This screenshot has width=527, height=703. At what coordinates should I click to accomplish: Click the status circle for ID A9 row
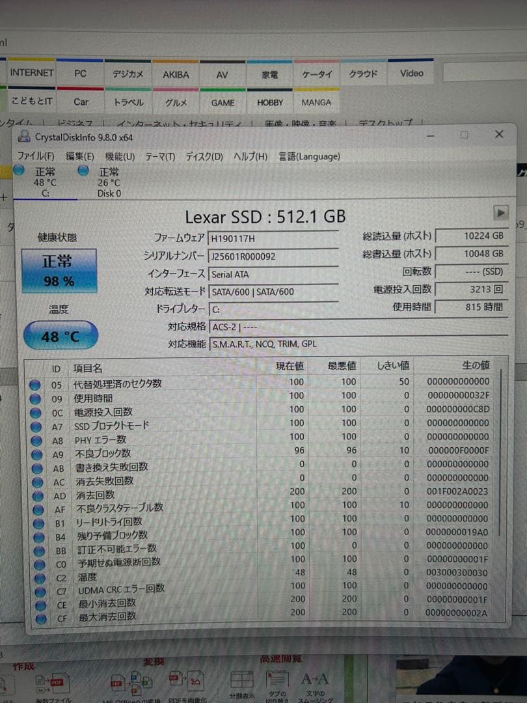click(36, 454)
